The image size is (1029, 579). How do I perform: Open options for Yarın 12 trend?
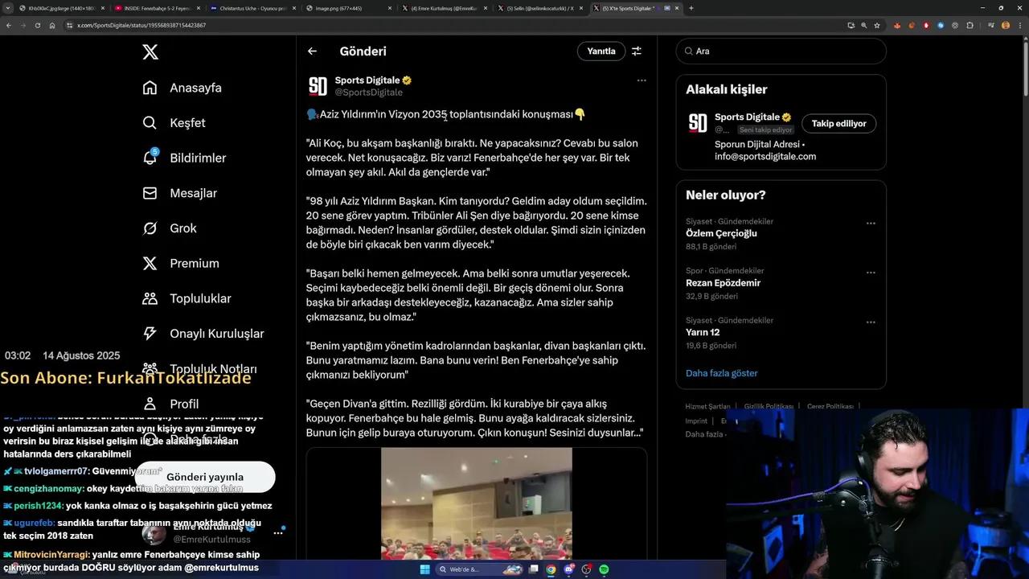pos(871,322)
